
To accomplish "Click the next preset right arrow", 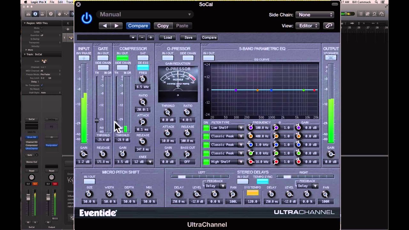I will [117, 26].
